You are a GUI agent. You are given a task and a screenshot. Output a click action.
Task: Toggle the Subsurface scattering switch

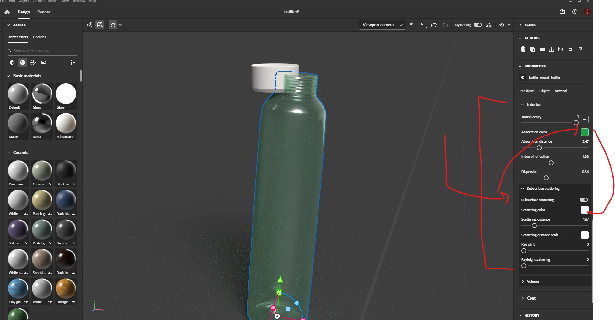(x=584, y=200)
